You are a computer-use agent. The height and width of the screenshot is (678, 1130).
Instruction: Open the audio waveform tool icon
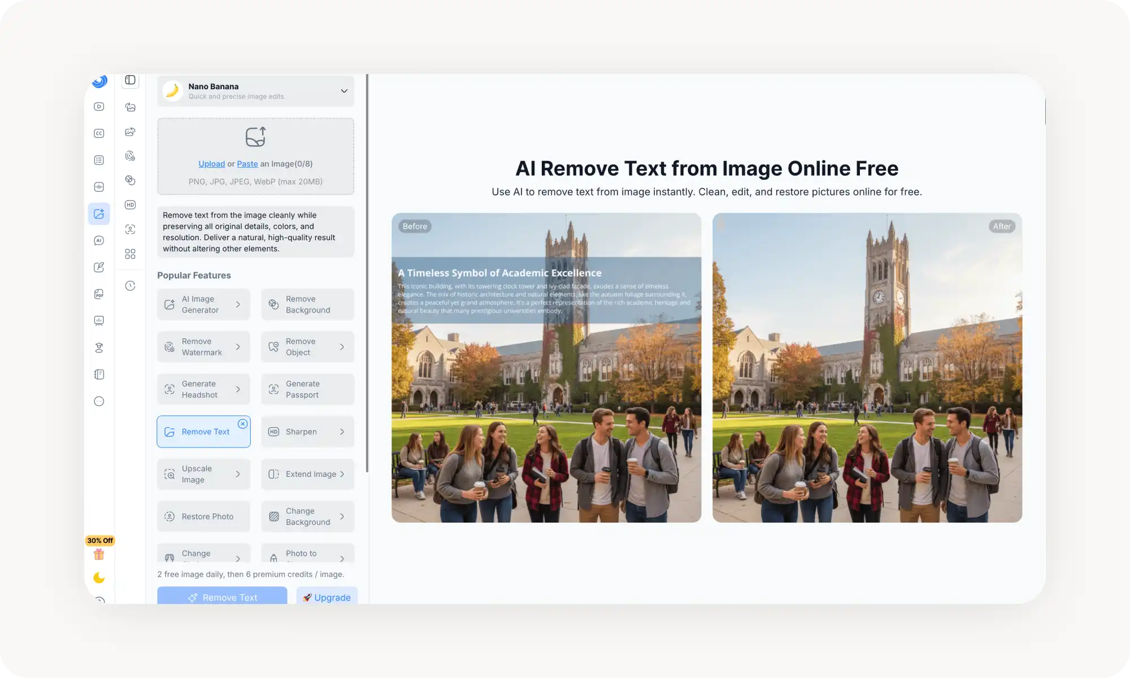pos(99,186)
